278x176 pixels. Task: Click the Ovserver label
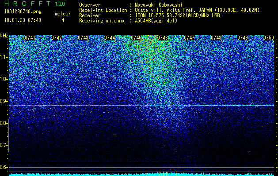click(90, 5)
